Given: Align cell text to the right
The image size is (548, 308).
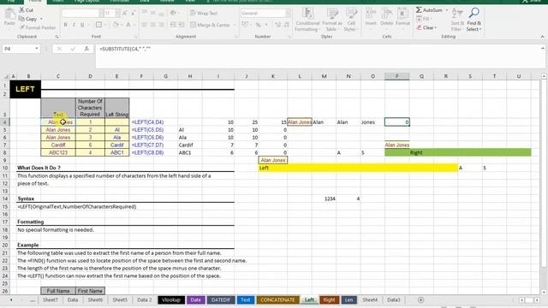Looking at the screenshot, I should (x=161, y=25).
